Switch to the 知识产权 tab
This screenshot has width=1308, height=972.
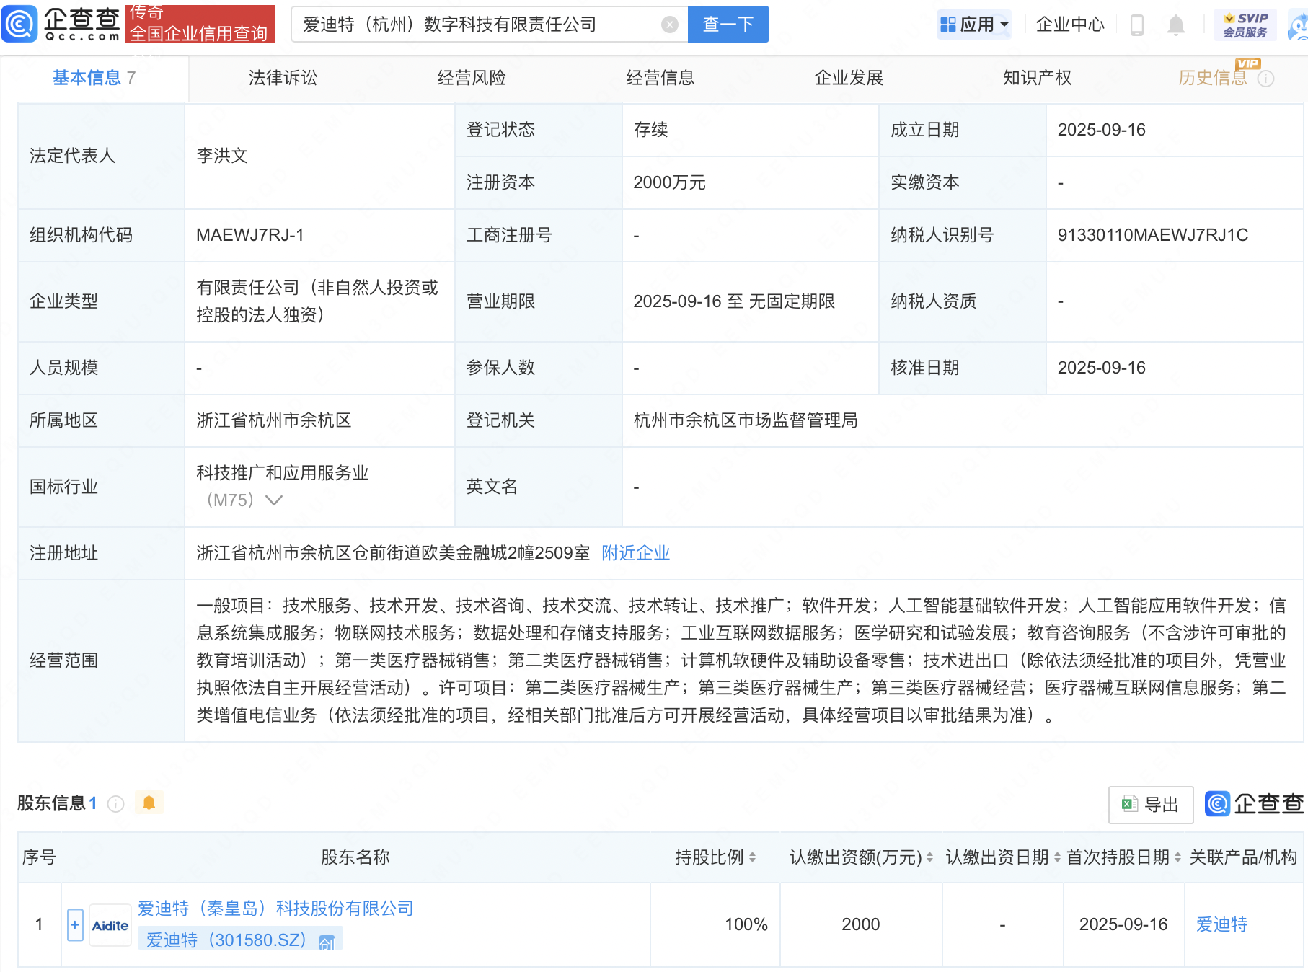(x=1038, y=78)
